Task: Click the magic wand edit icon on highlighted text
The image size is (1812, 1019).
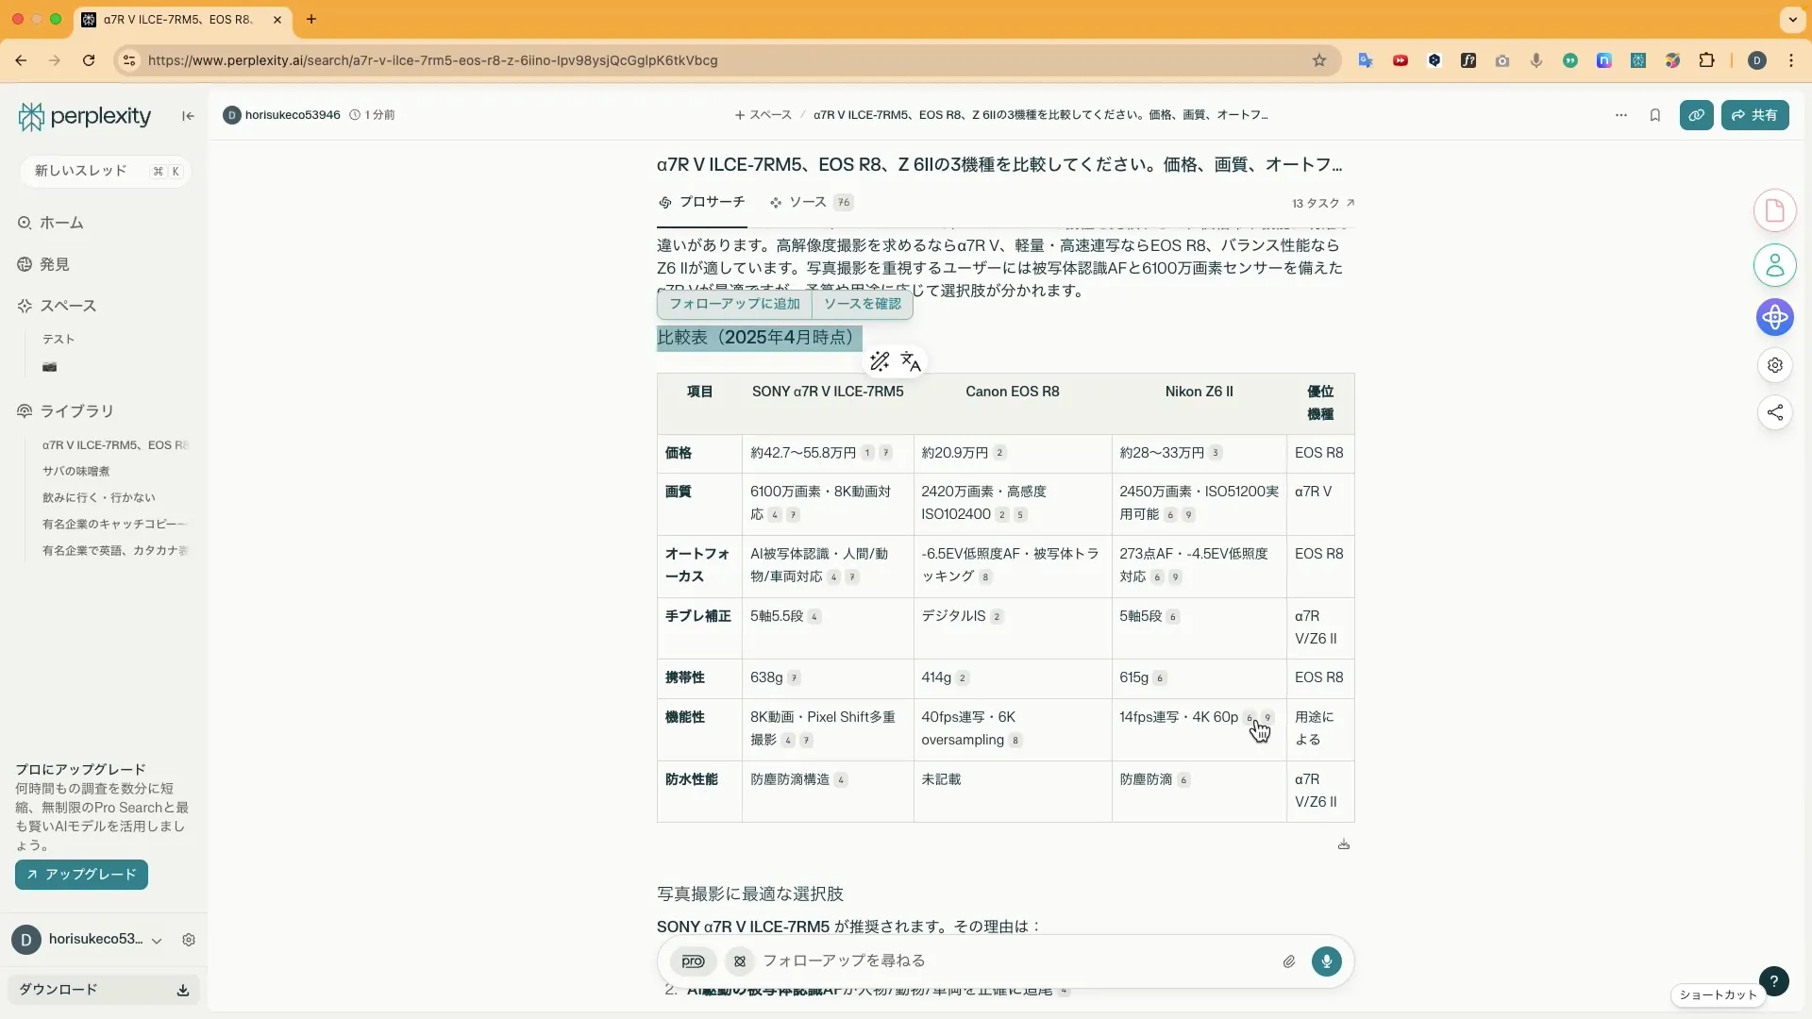Action: click(x=880, y=361)
